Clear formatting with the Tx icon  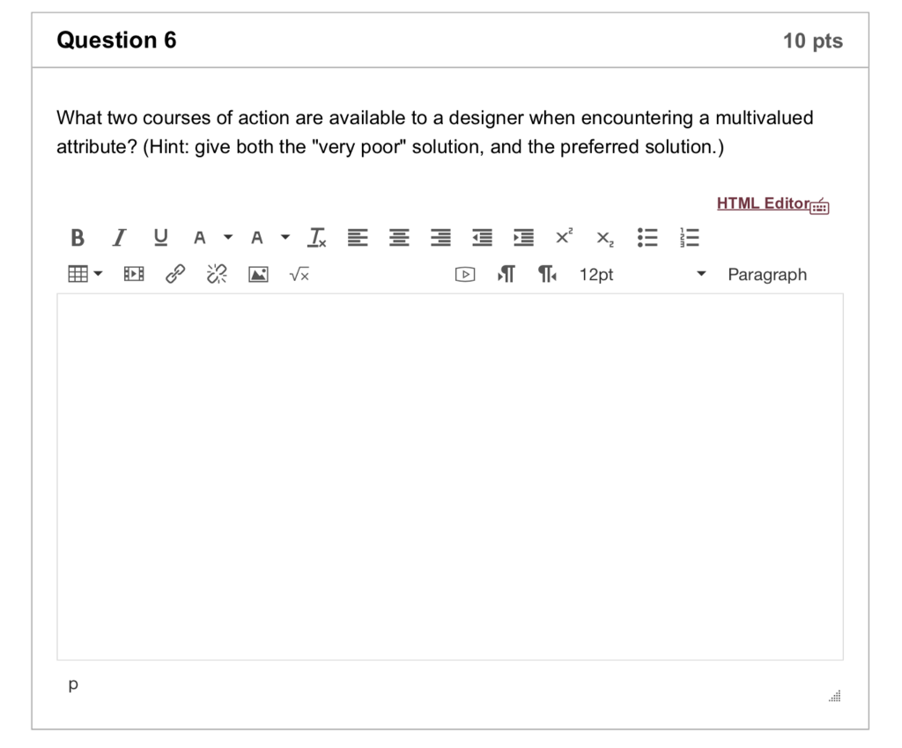click(315, 237)
